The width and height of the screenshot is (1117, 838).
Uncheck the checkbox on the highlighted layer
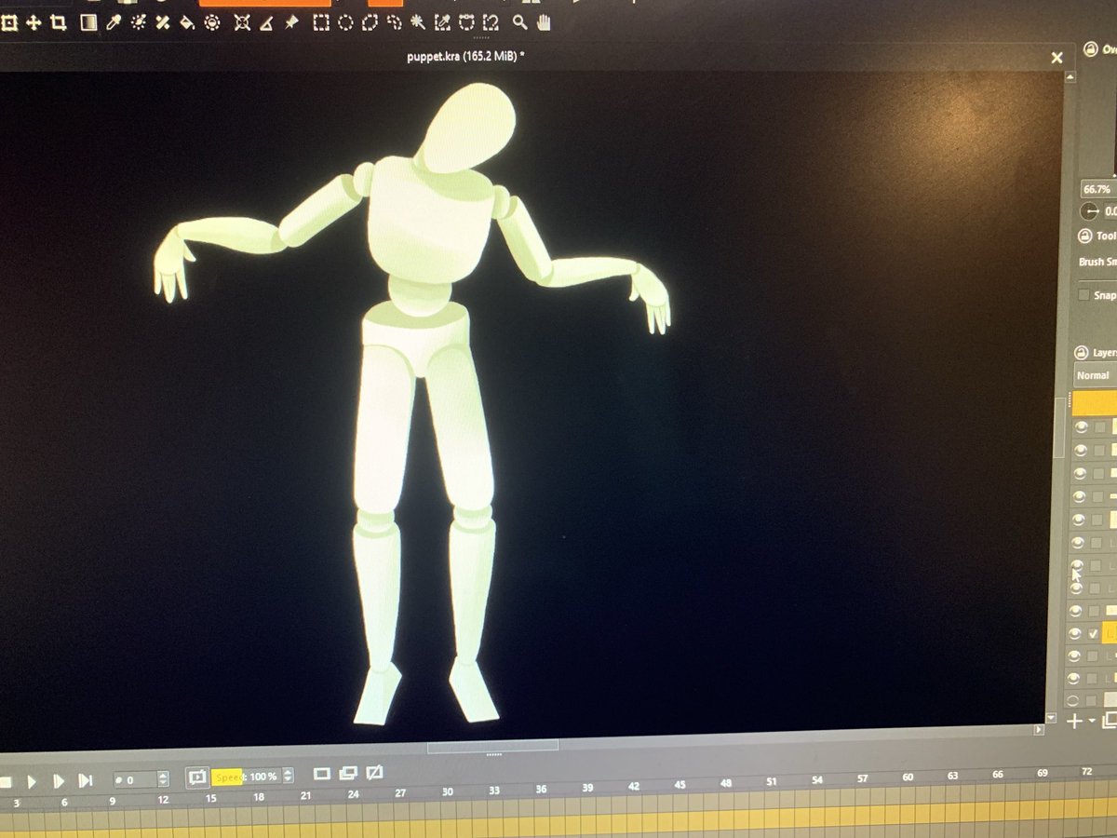[x=1093, y=634]
